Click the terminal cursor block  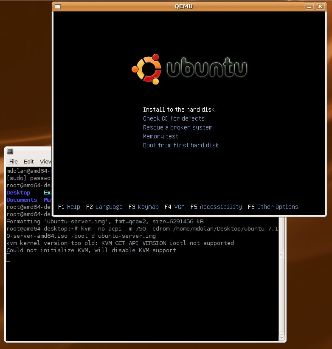click(8, 258)
